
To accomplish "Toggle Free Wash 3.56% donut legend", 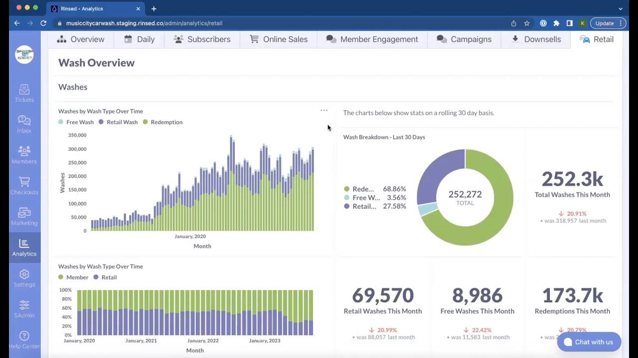I will click(x=375, y=197).
